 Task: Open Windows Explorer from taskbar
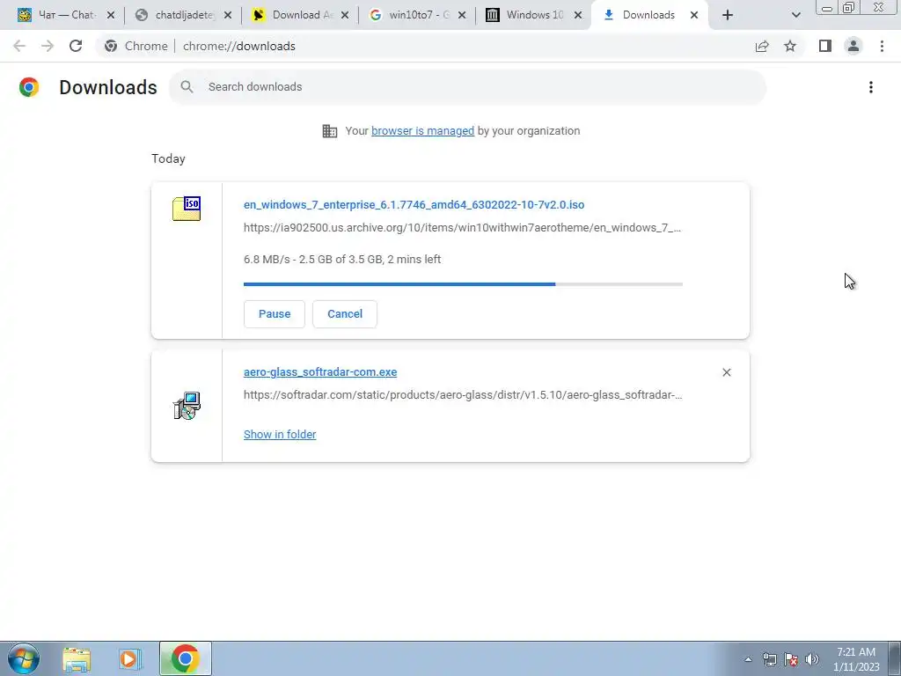pos(77,658)
